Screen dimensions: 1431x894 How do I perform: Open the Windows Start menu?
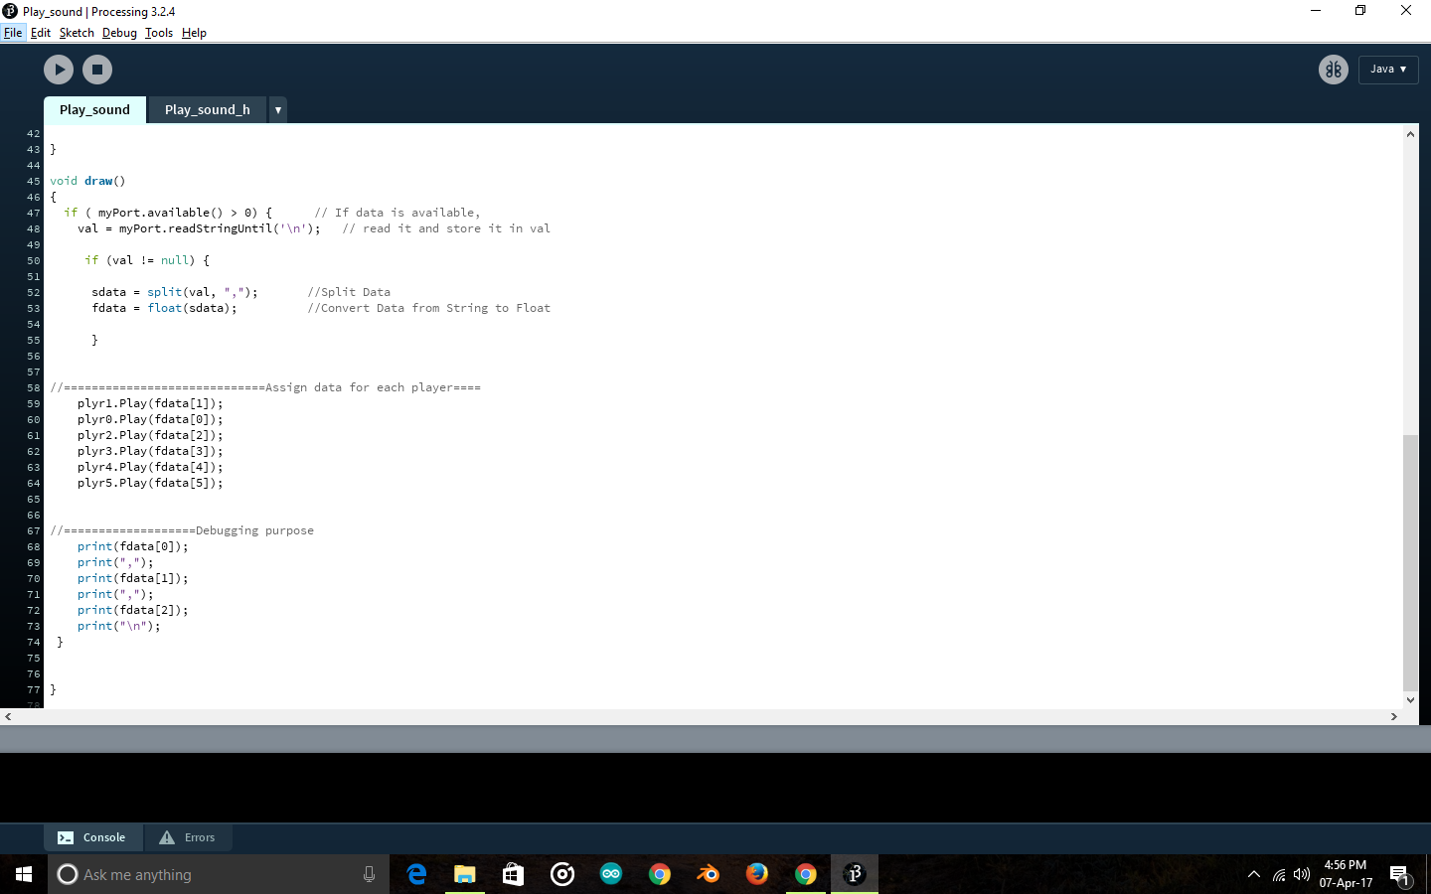(x=24, y=874)
